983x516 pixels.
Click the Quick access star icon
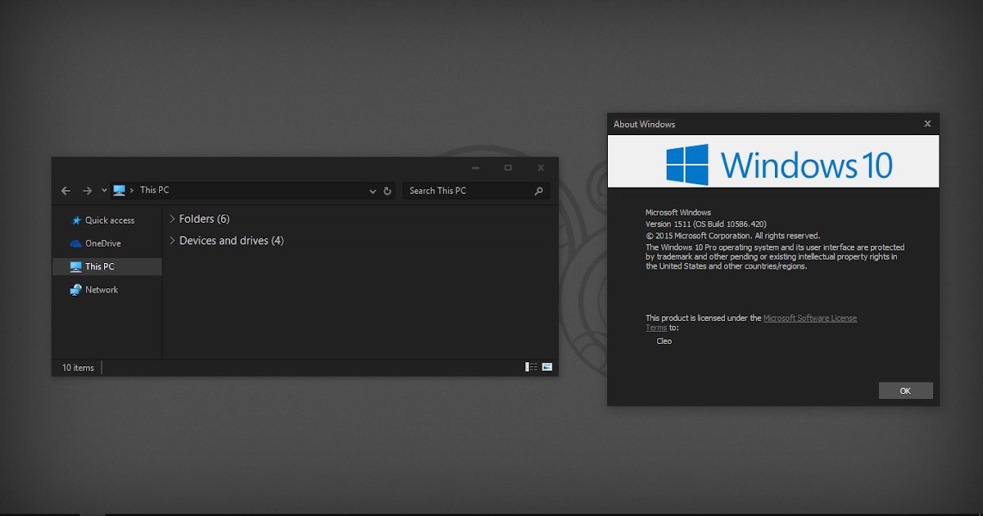pyautogui.click(x=76, y=220)
